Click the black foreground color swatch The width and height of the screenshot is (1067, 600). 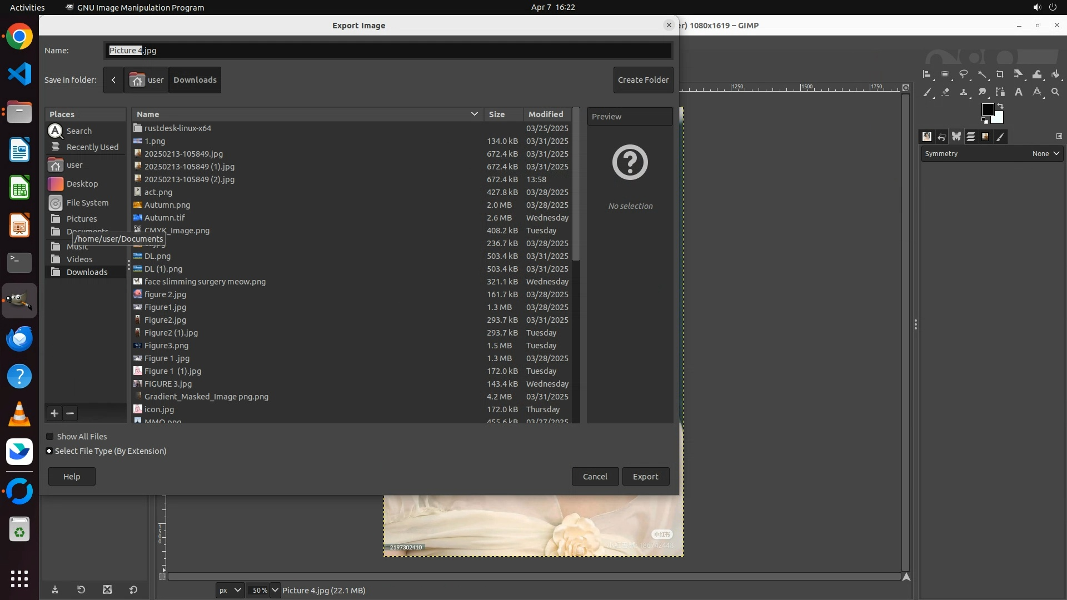coord(987,109)
